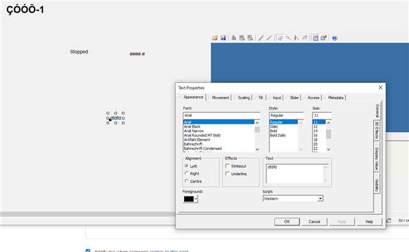Click the open folder toolbar icon
The image size is (409, 252).
point(215,38)
